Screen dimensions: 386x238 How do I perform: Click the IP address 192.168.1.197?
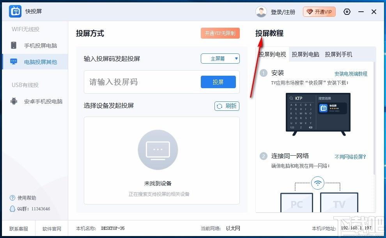click(356, 228)
